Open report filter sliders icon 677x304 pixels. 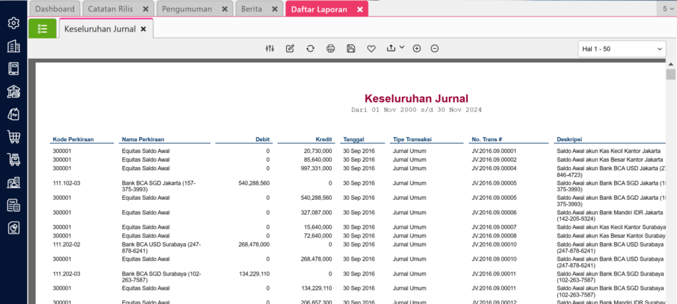(270, 49)
